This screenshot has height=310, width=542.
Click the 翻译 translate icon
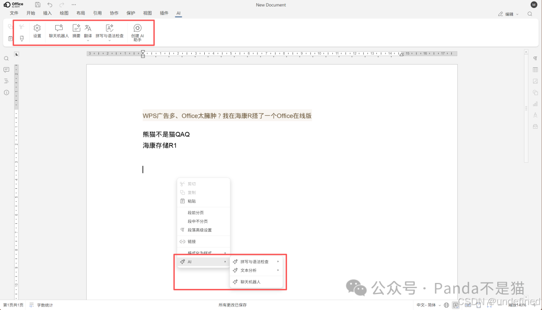(88, 28)
